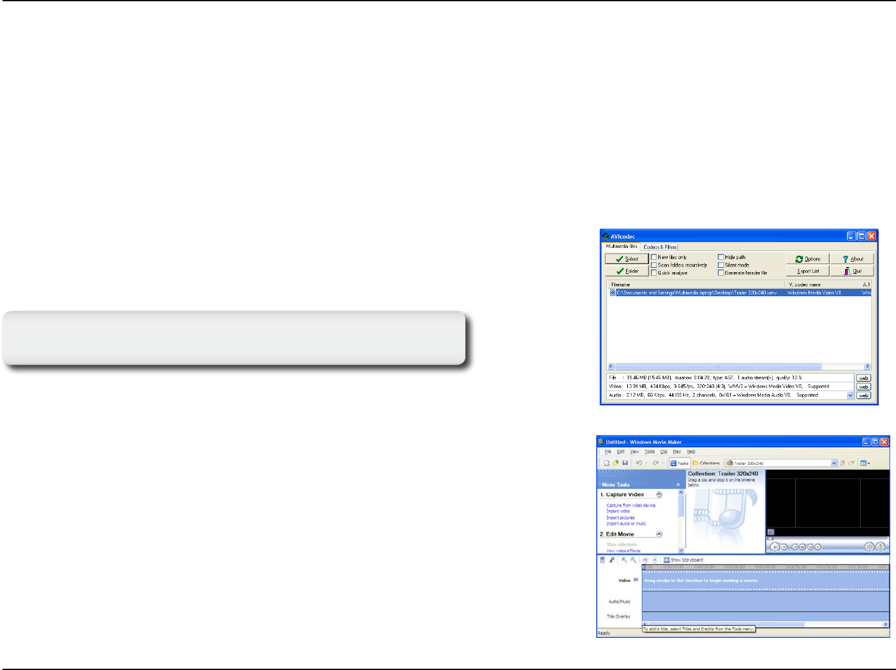This screenshot has width=896, height=670.
Task: Click the Previous Frame button in preview monitor
Action: (802, 547)
